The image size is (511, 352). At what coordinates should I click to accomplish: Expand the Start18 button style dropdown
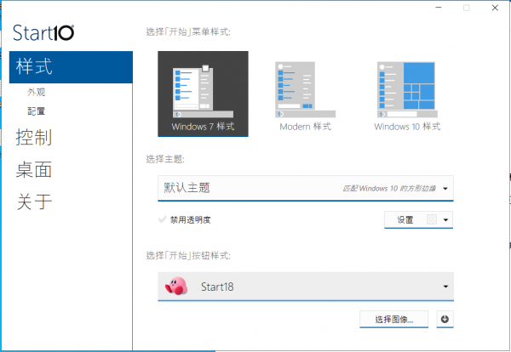click(x=306, y=287)
